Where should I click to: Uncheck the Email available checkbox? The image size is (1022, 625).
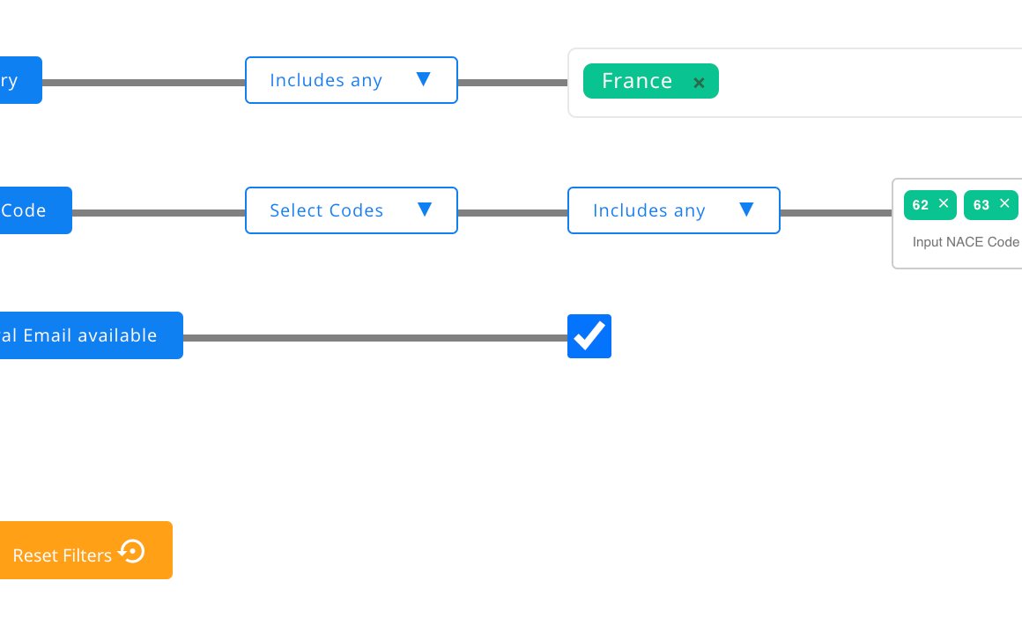589,336
